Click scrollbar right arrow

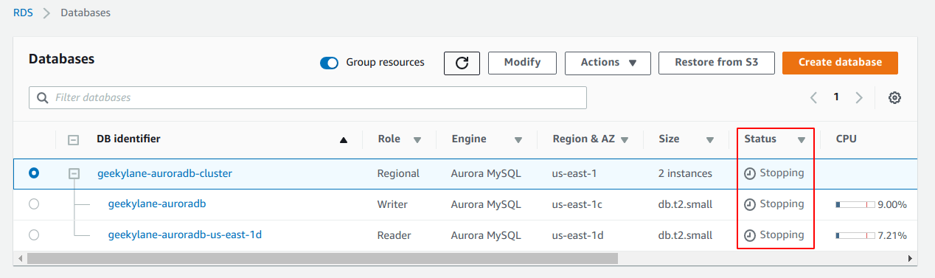click(910, 259)
